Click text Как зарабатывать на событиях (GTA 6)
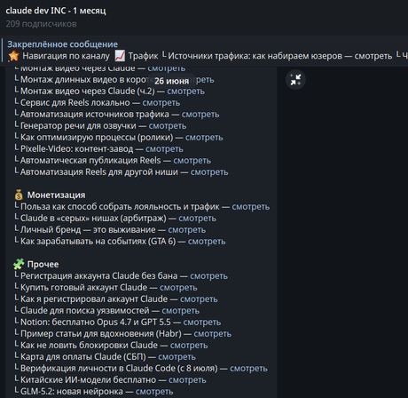This screenshot has height=398, width=408. pyautogui.click(x=98, y=241)
